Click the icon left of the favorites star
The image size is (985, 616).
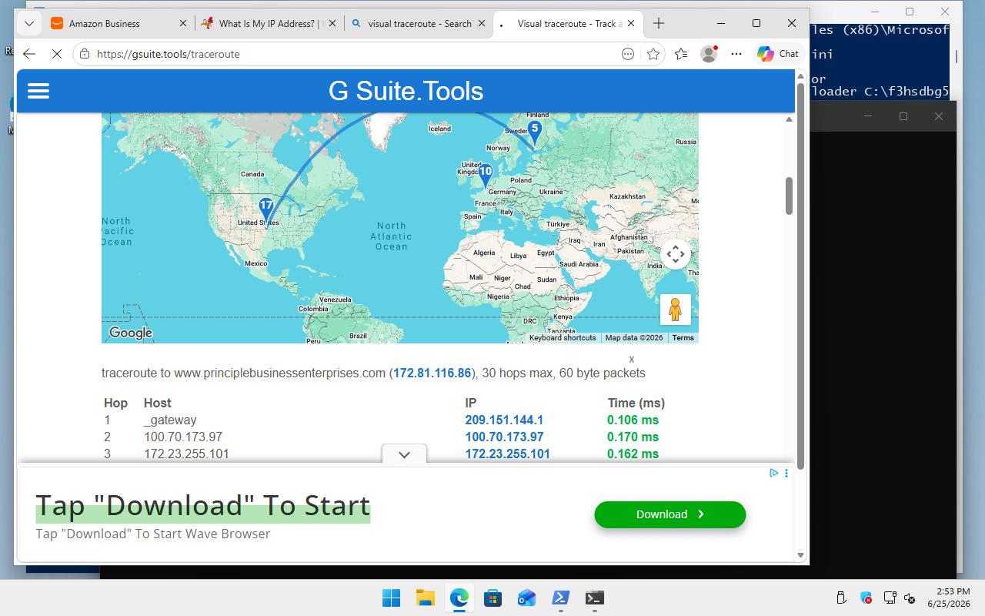[628, 54]
